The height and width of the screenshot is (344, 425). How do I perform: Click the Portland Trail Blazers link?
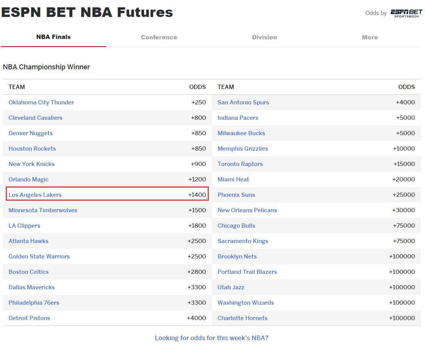click(247, 272)
